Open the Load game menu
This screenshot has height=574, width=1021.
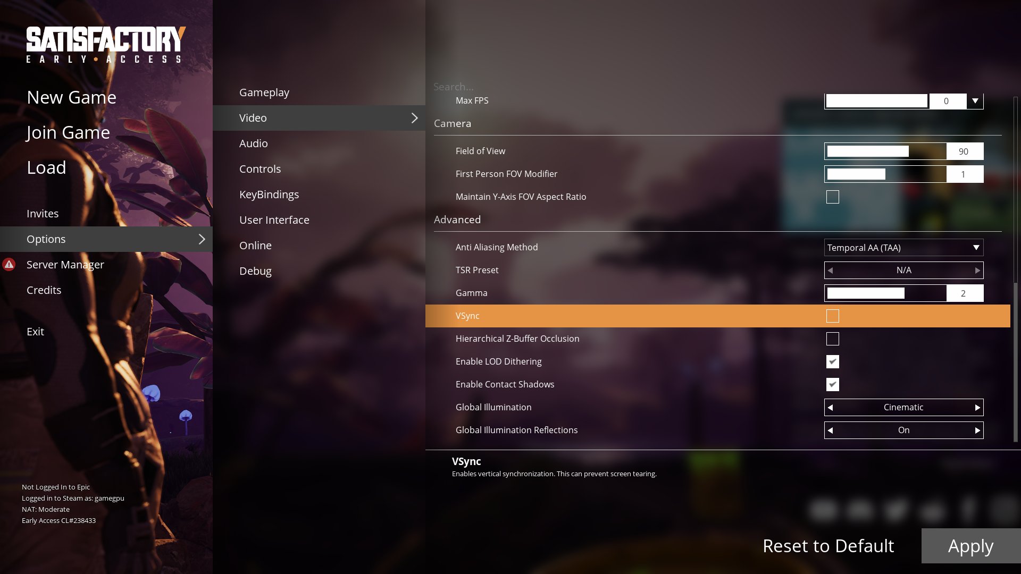(x=46, y=167)
